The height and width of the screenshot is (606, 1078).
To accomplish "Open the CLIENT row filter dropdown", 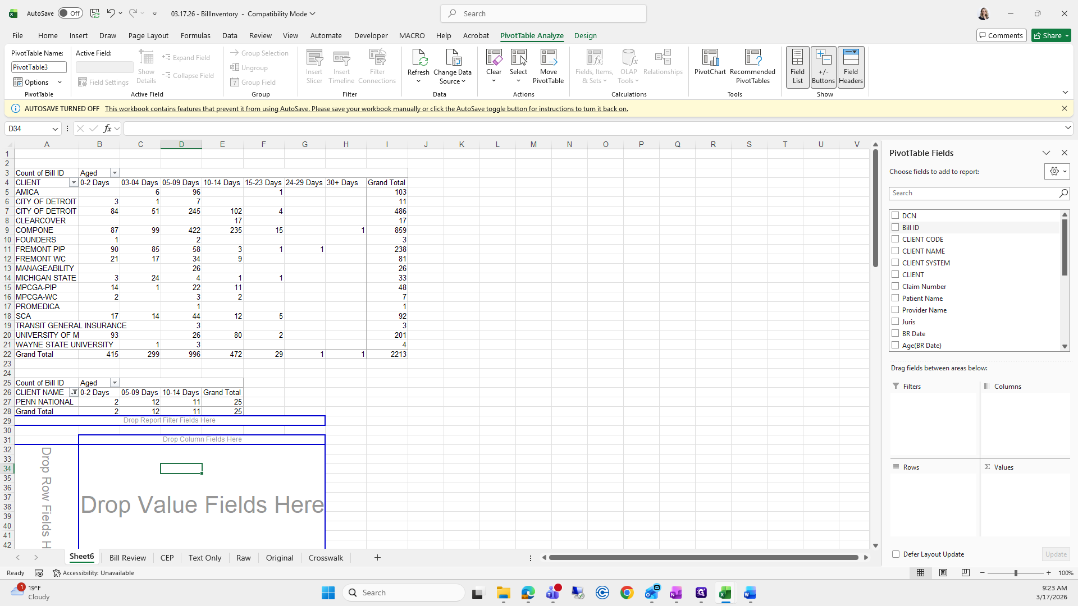I will [x=74, y=183].
